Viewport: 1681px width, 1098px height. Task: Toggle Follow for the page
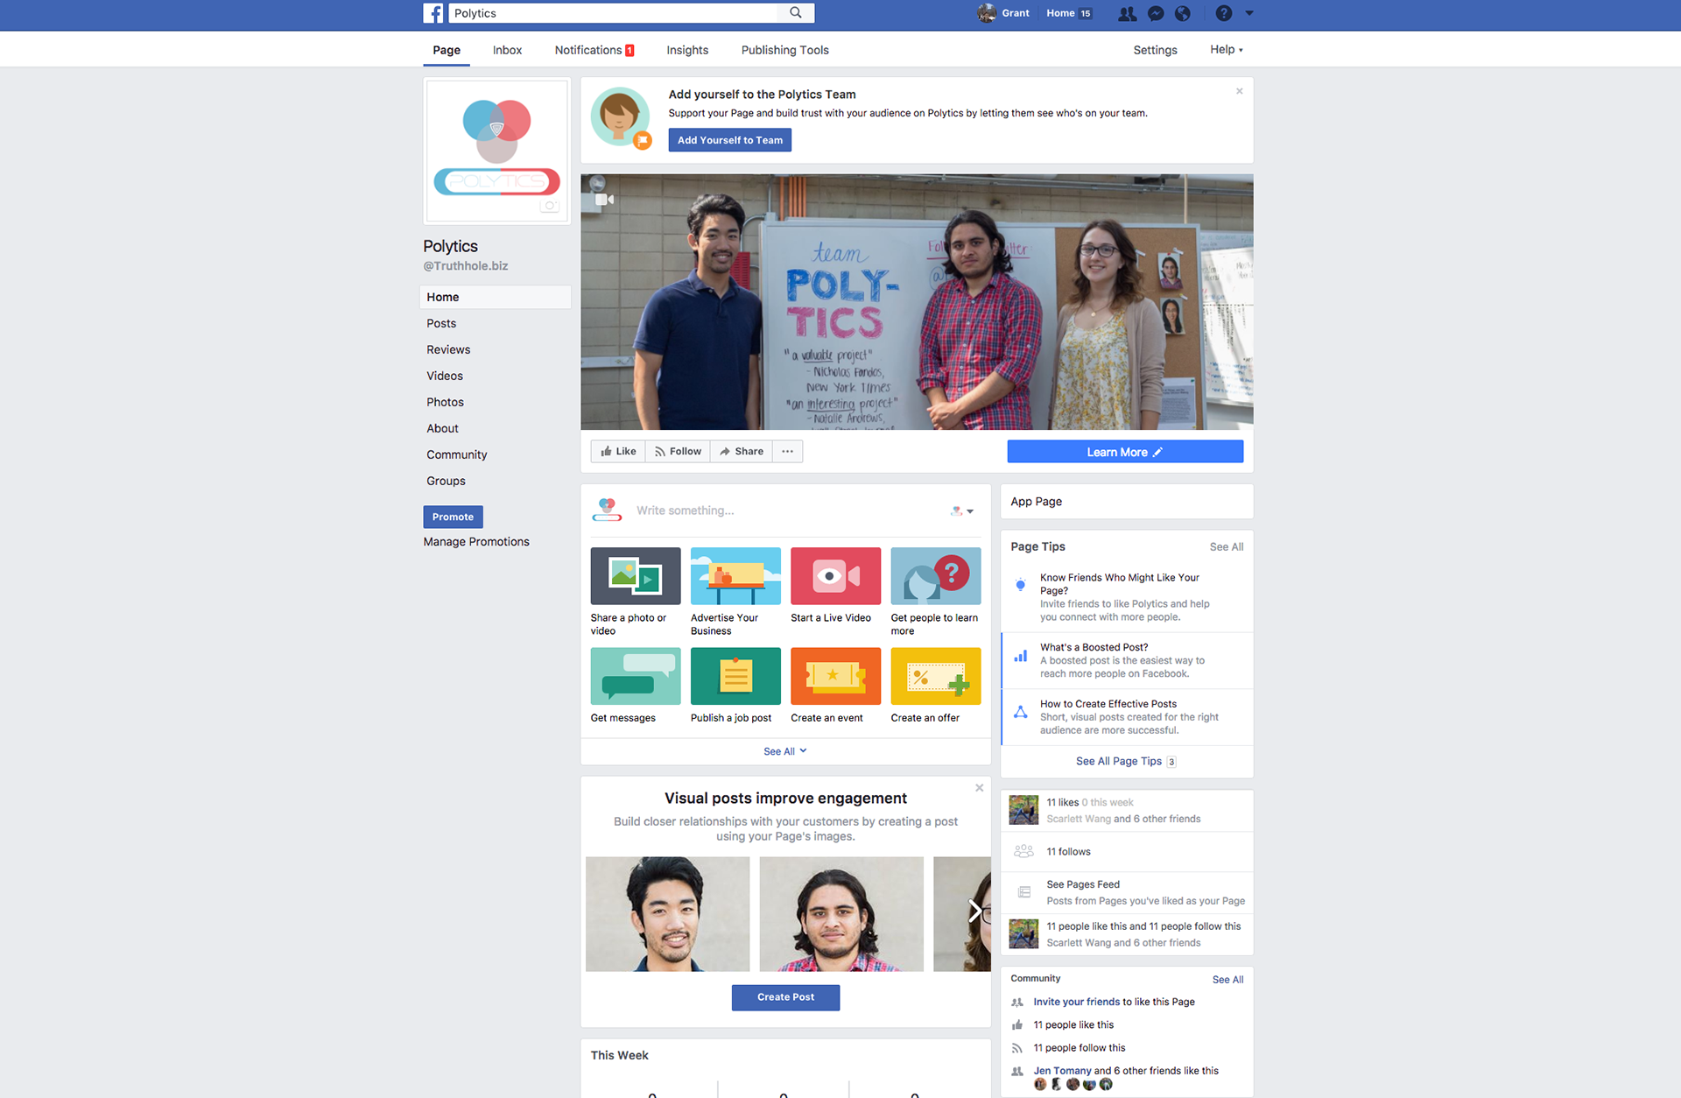pos(678,451)
